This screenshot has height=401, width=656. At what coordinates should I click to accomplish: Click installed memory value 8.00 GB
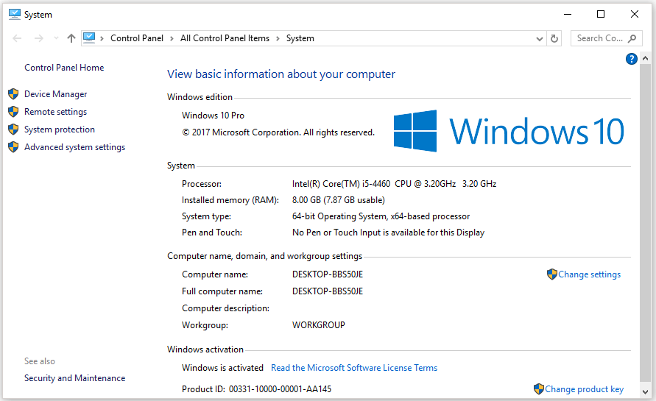tap(339, 200)
